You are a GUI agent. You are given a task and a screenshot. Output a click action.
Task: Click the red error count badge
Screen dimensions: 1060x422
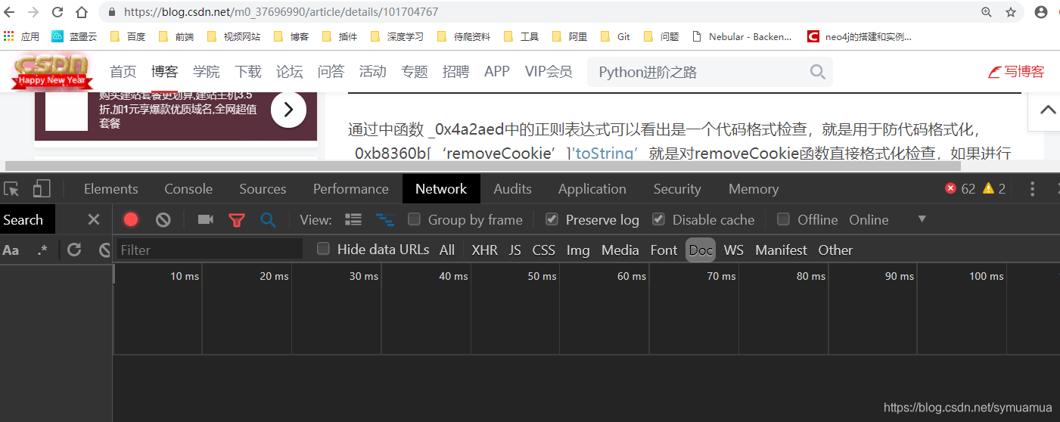960,189
